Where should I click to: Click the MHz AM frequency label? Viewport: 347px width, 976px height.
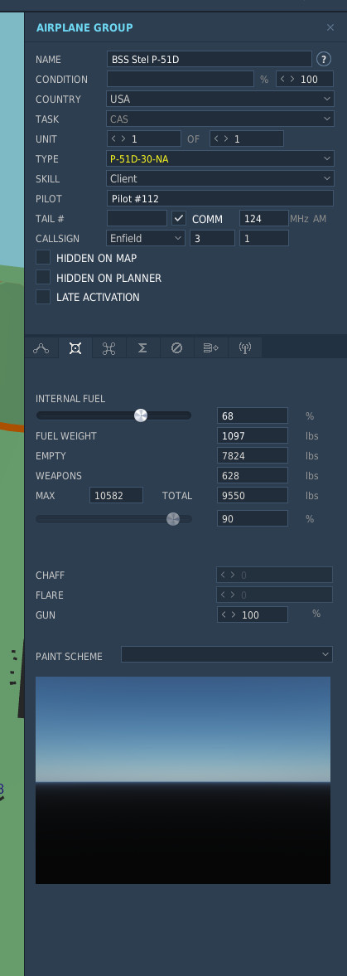[x=308, y=218]
